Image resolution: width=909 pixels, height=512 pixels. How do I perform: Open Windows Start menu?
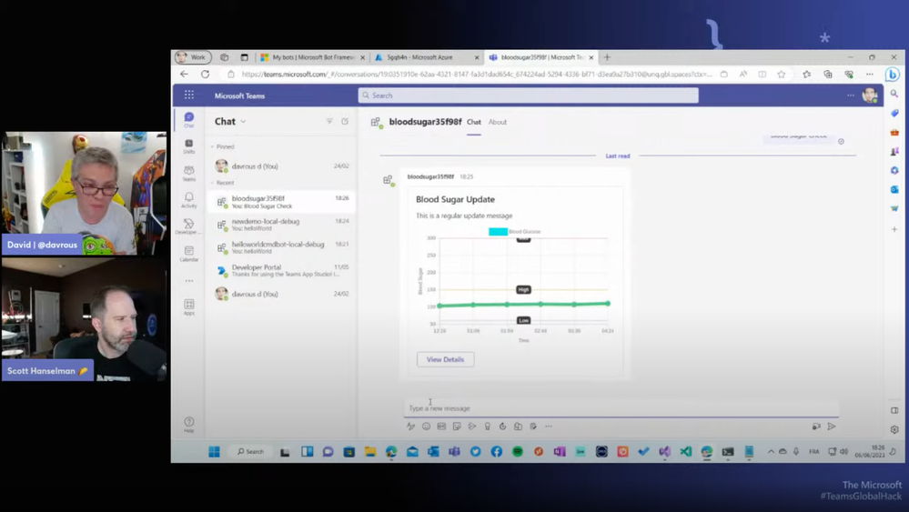(214, 452)
